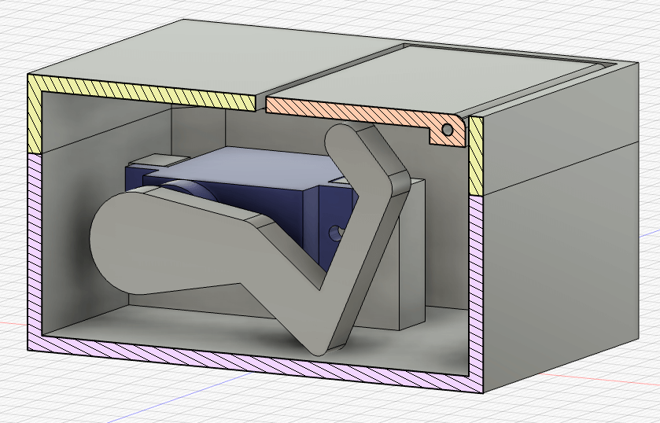This screenshot has height=423, width=660.
Task: Click the pivot hole in the orange lid hinge
Action: [448, 130]
